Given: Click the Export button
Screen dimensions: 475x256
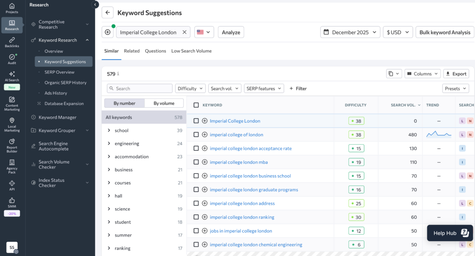Looking at the screenshot, I should click(456, 74).
